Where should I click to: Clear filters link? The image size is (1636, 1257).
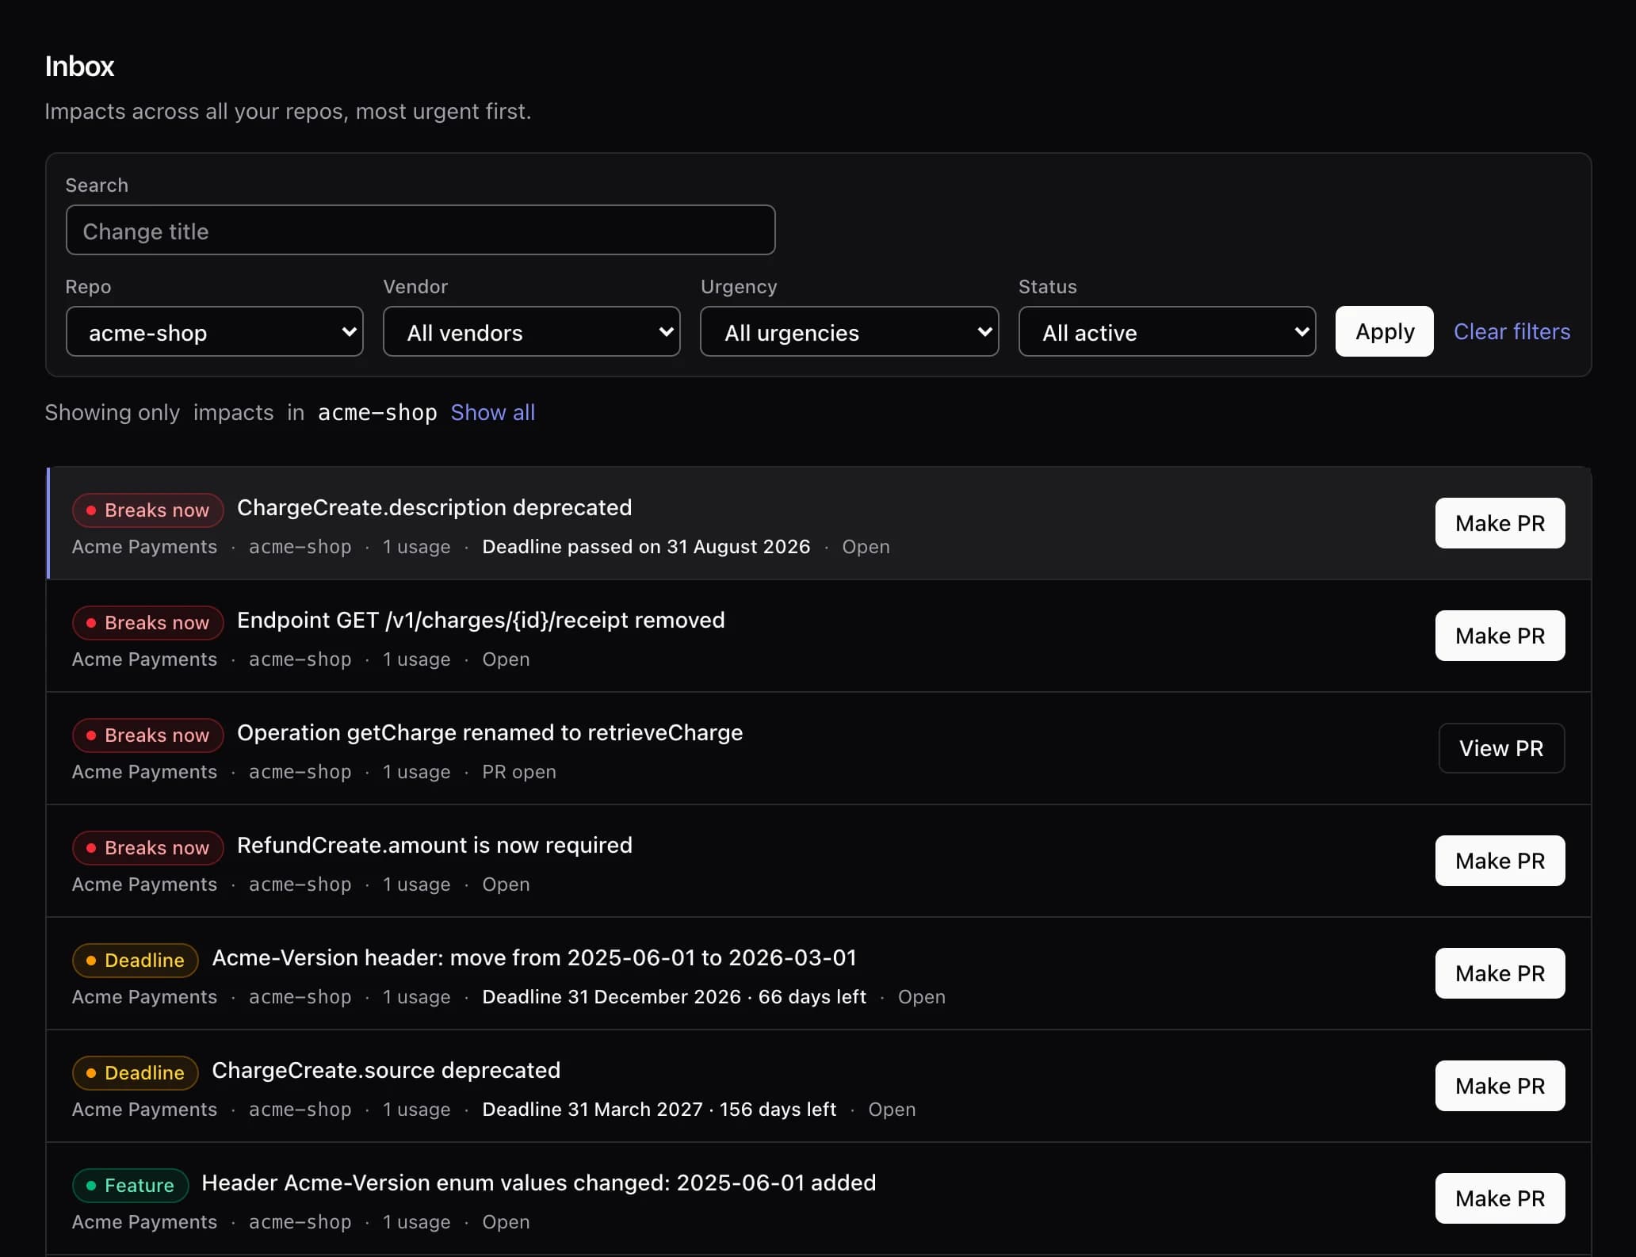(1512, 331)
